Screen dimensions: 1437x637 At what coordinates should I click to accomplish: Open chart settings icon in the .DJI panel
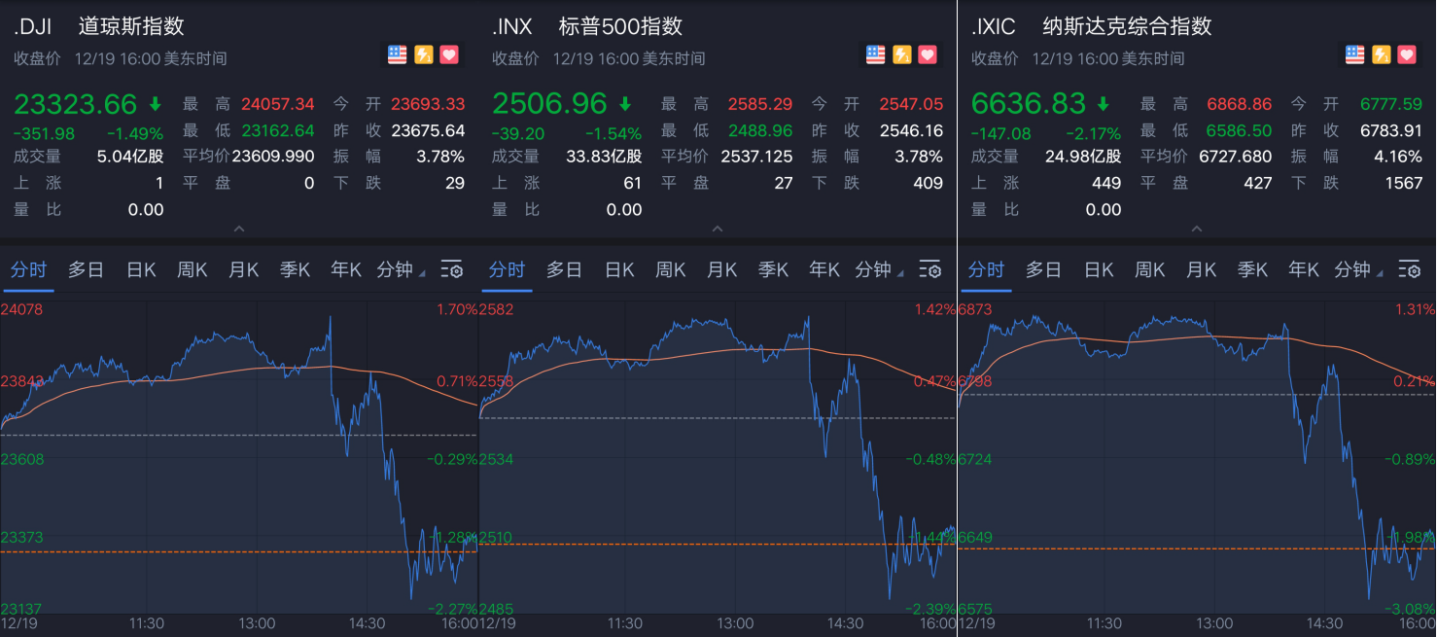[x=451, y=269]
